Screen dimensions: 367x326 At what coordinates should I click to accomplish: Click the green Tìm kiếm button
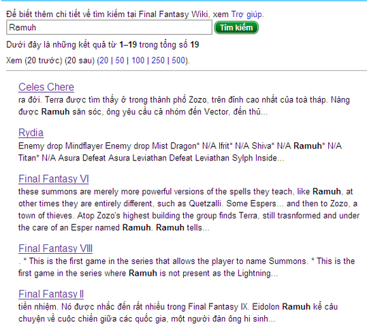pos(236,28)
